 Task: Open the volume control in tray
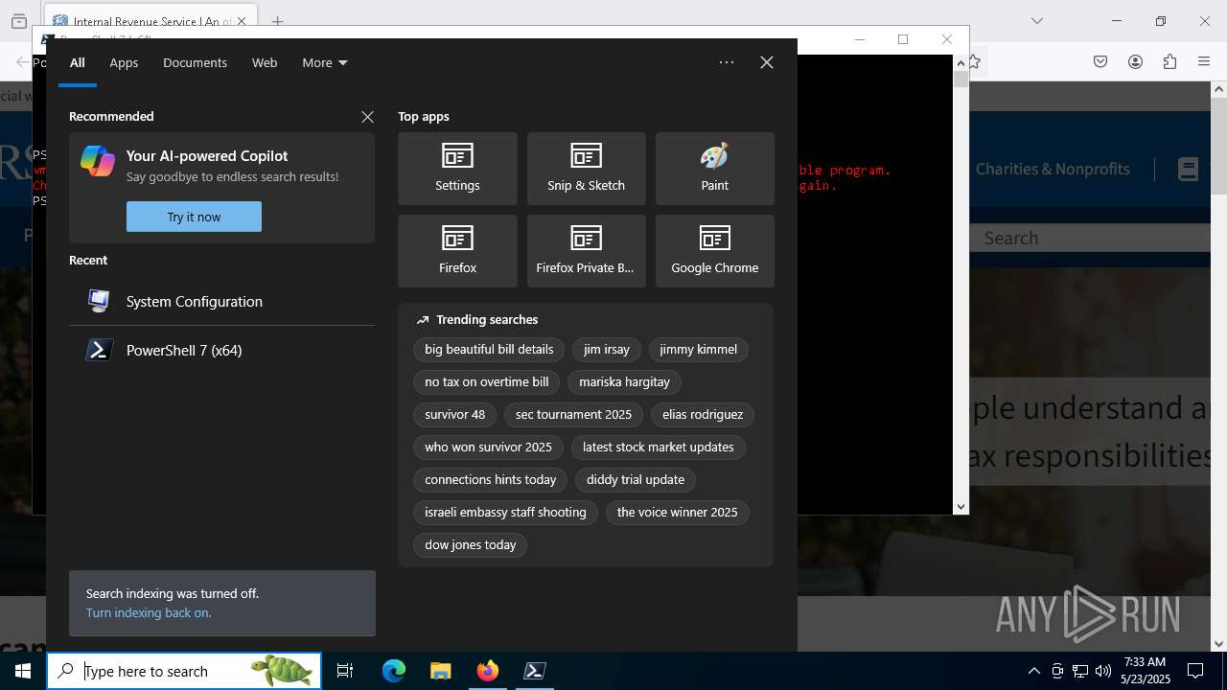(x=1103, y=671)
